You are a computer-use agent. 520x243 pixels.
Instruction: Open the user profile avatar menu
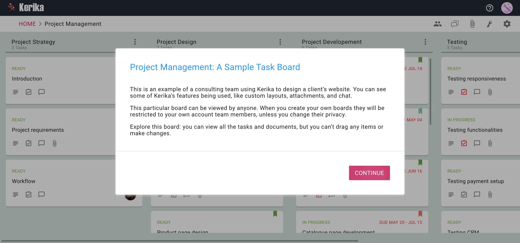tap(507, 8)
